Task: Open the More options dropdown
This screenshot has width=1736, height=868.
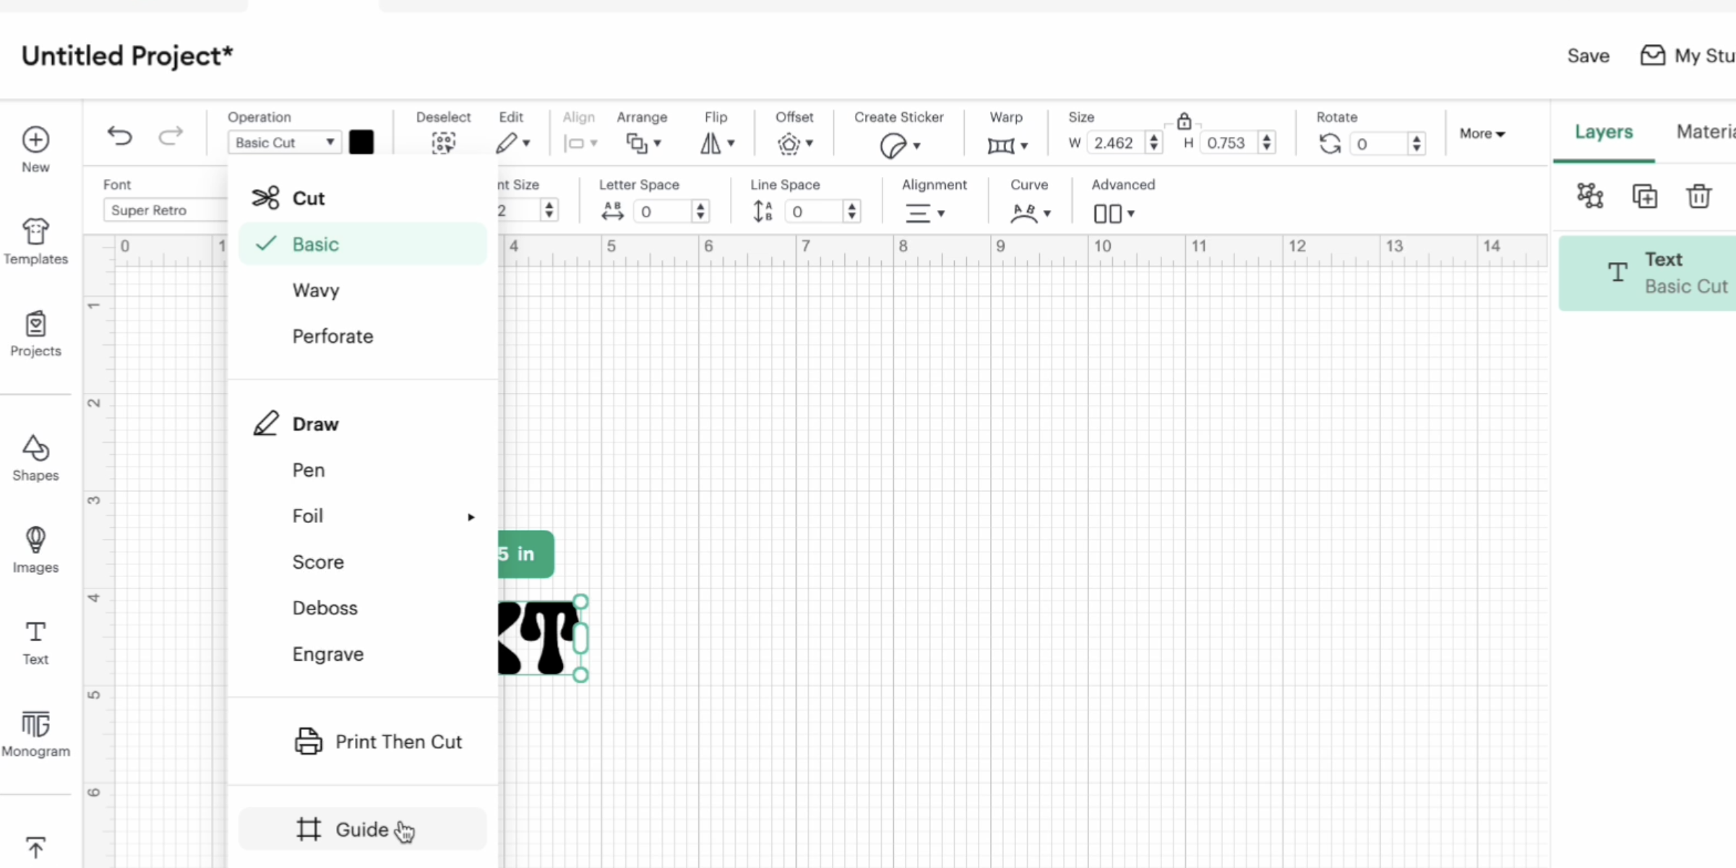Action: pos(1482,133)
